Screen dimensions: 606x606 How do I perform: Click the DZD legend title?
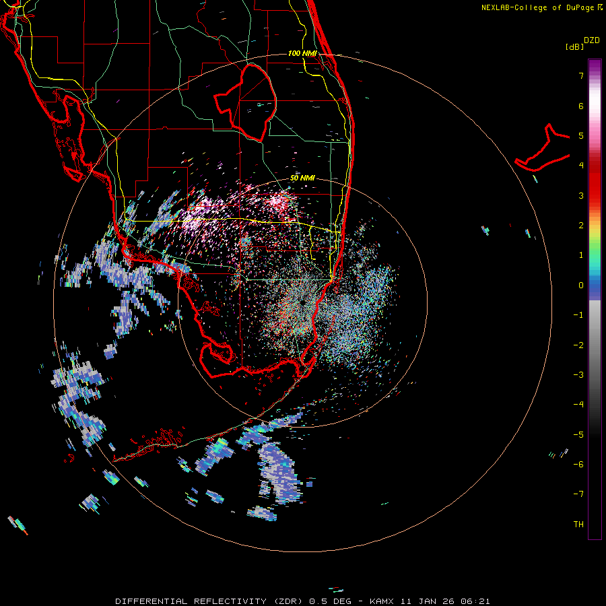click(591, 40)
